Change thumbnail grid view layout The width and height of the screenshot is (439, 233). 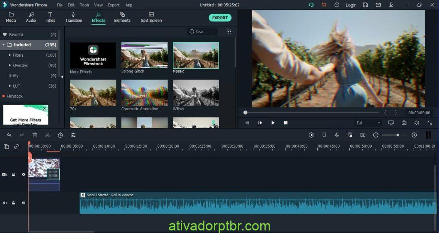coord(229,32)
